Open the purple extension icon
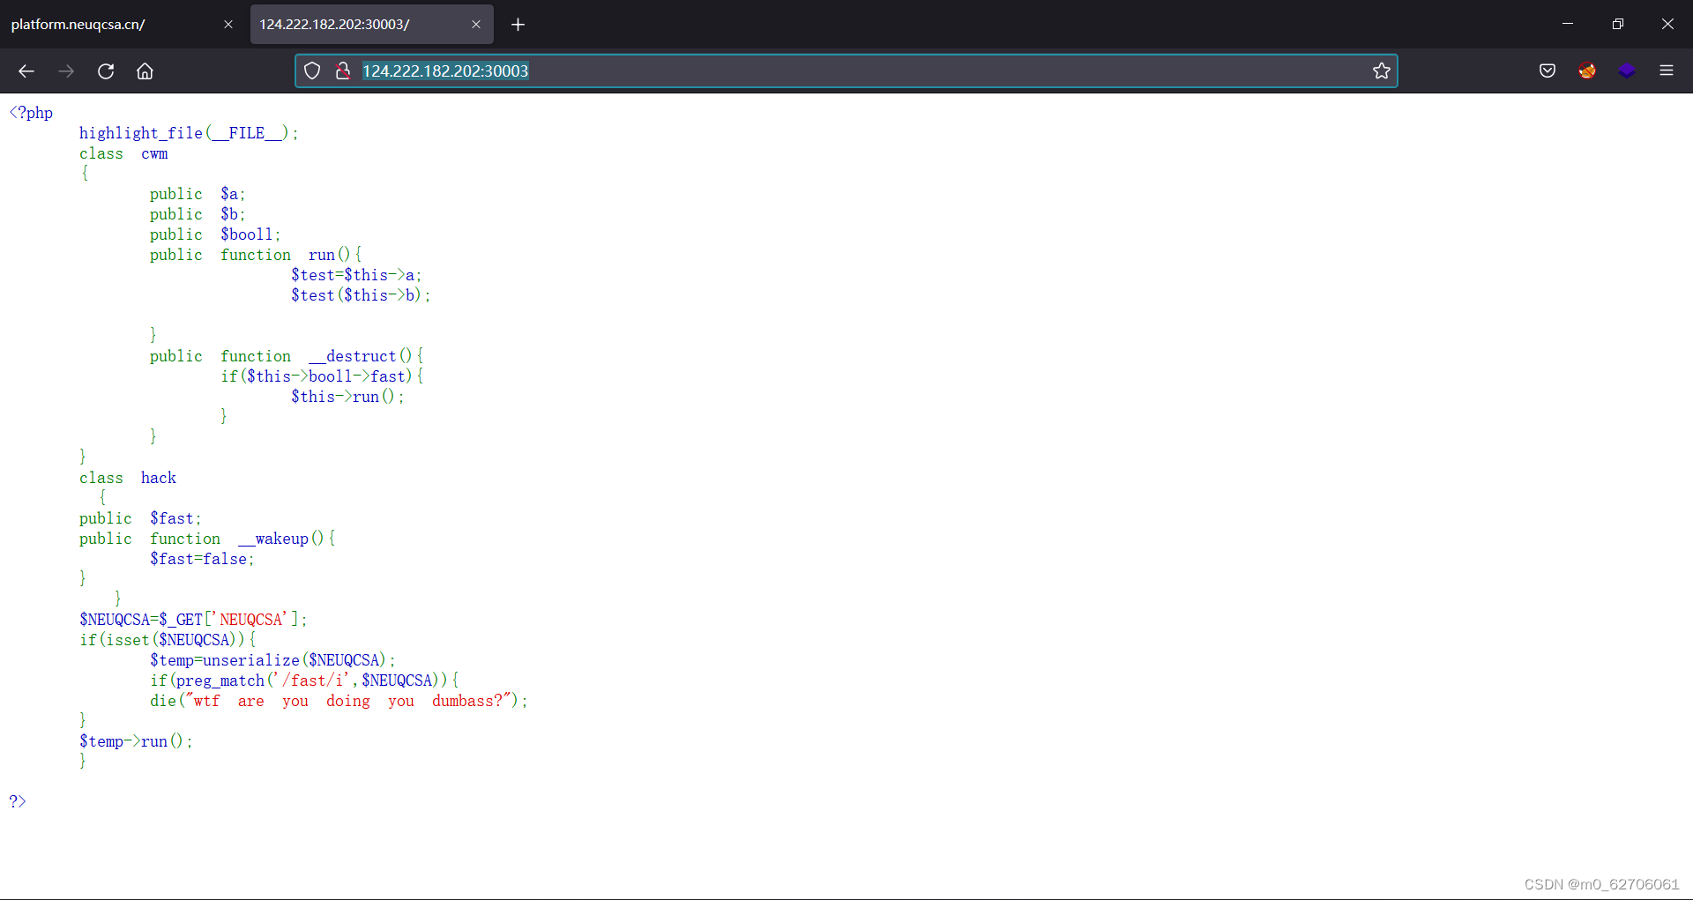 click(1627, 71)
